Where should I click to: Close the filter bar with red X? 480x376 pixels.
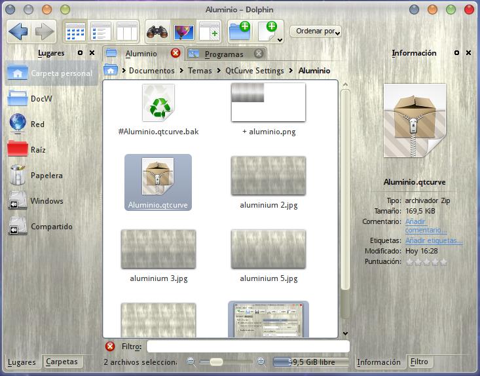point(110,347)
